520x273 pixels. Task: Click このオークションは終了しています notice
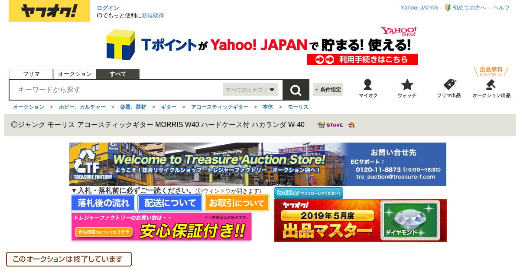pos(69,259)
